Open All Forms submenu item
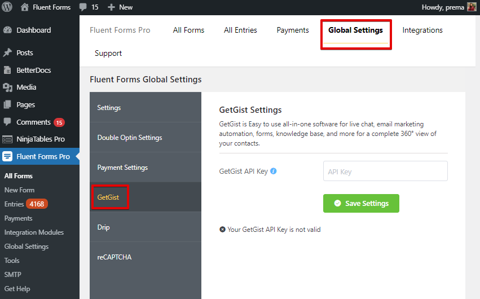This screenshot has width=480, height=299. click(19, 176)
